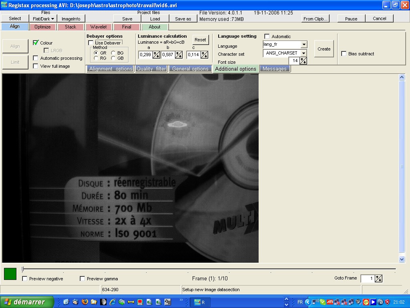Screen dimensions: 410x308
Task: Click the Save as project button
Action: [x=183, y=18]
